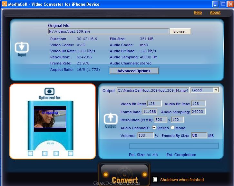The width and height of the screenshot is (234, 186).
Task: Enable Shutdown when finished checkbox
Action: (155, 180)
